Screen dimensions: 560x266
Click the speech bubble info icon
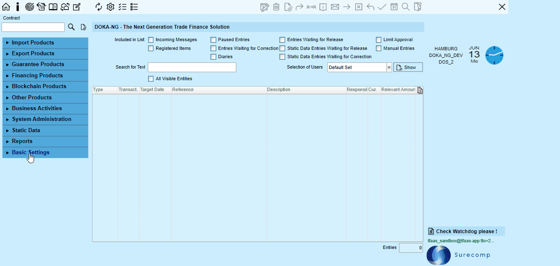323,7
